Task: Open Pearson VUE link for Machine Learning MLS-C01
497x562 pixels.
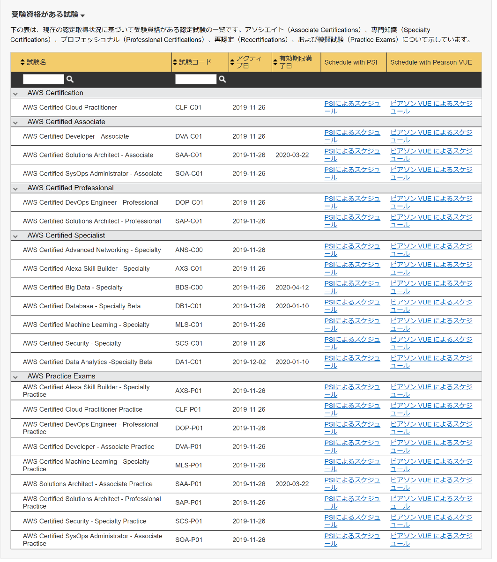Action: tap(431, 325)
